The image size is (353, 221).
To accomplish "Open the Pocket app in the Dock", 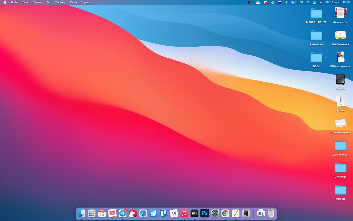I will tap(112, 213).
